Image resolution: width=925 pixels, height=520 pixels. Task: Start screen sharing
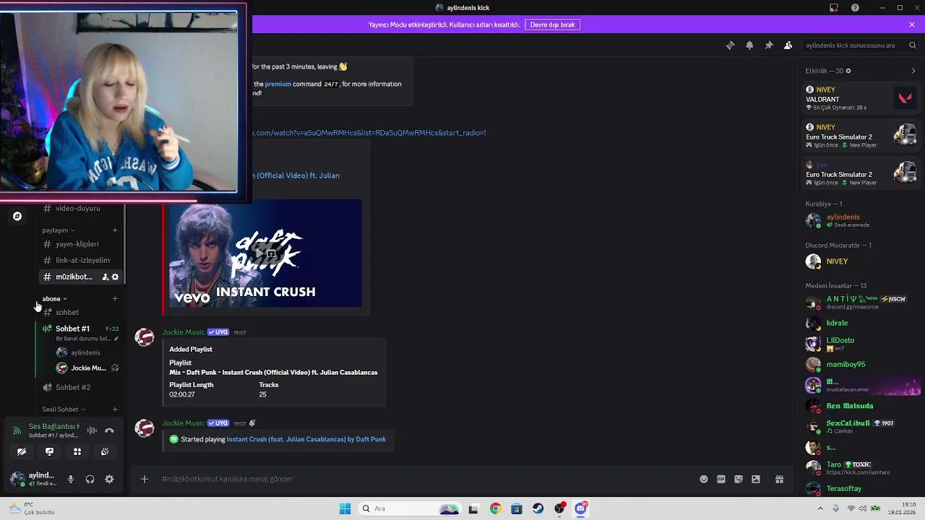49,451
